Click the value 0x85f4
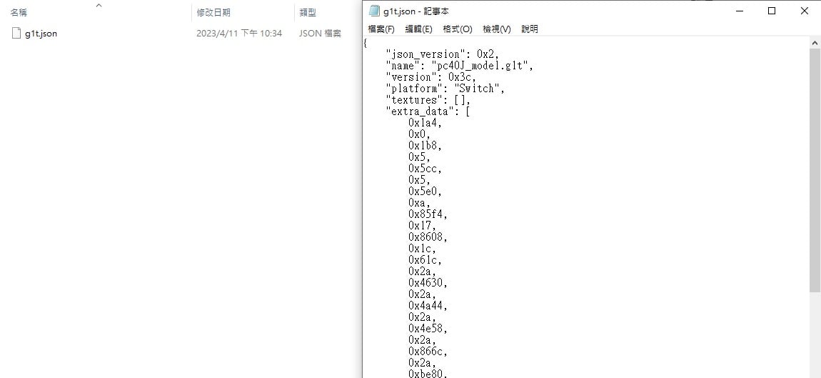Image resolution: width=821 pixels, height=378 pixels. coord(428,214)
